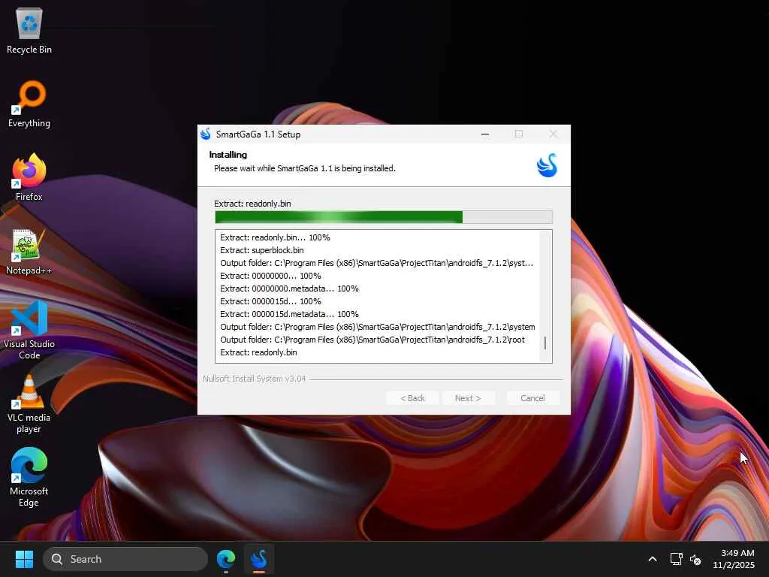The image size is (769, 577).
Task: Show hidden system tray icons
Action: point(653,559)
